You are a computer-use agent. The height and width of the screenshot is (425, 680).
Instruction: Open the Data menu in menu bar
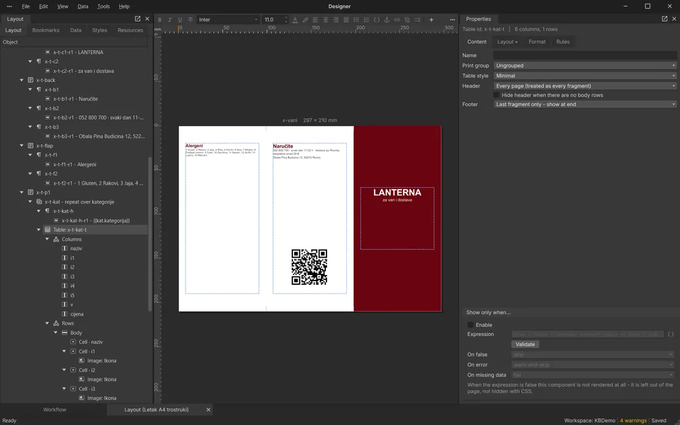[x=83, y=7]
